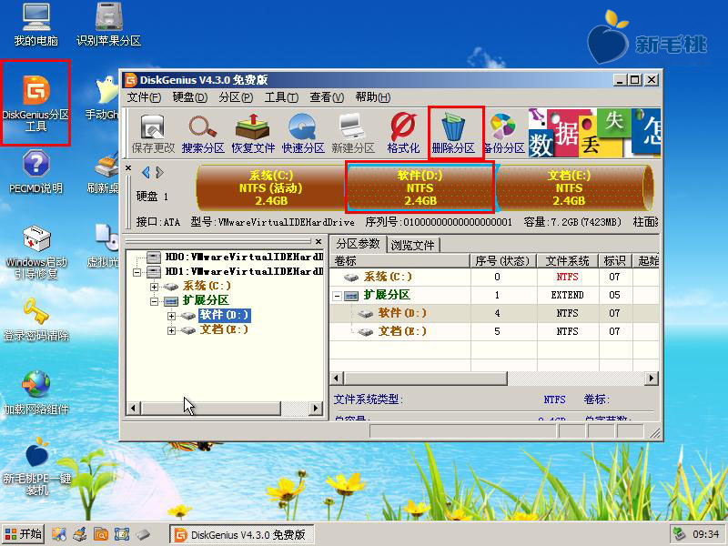Image resolution: width=728 pixels, height=546 pixels.
Task: Click the EXTEND filesystem cell
Action: tap(567, 295)
